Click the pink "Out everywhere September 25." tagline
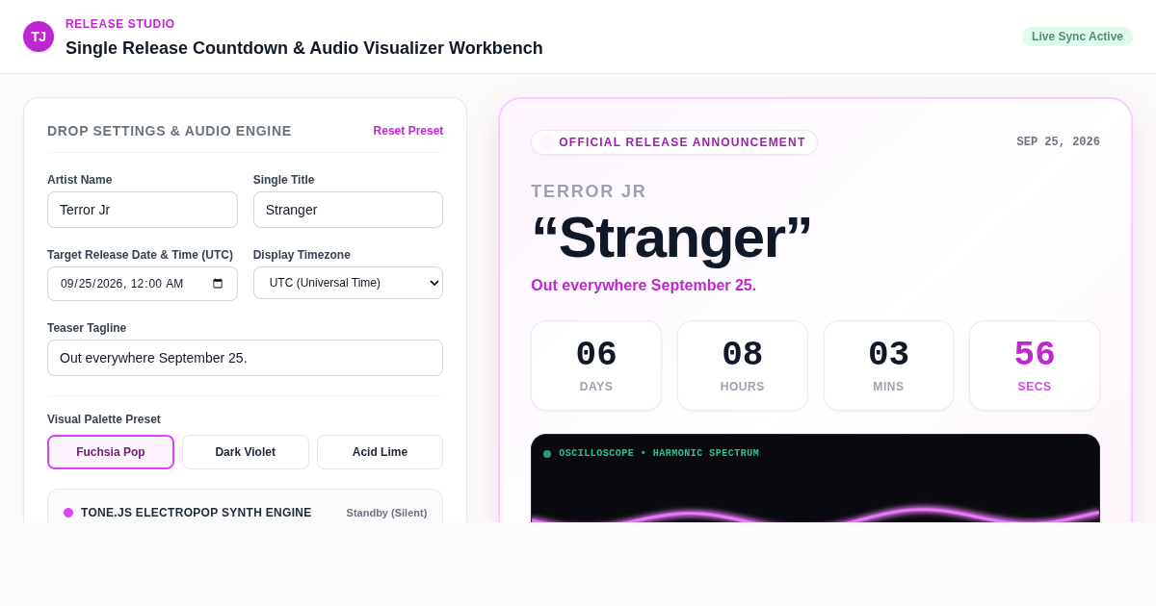The height and width of the screenshot is (606, 1156). tap(644, 286)
